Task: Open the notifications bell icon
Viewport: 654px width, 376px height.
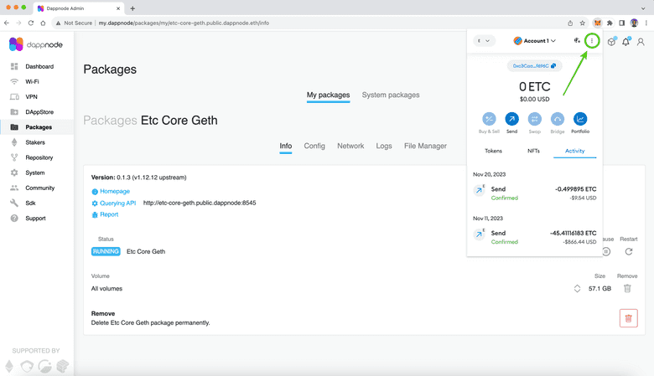Action: pyautogui.click(x=625, y=43)
